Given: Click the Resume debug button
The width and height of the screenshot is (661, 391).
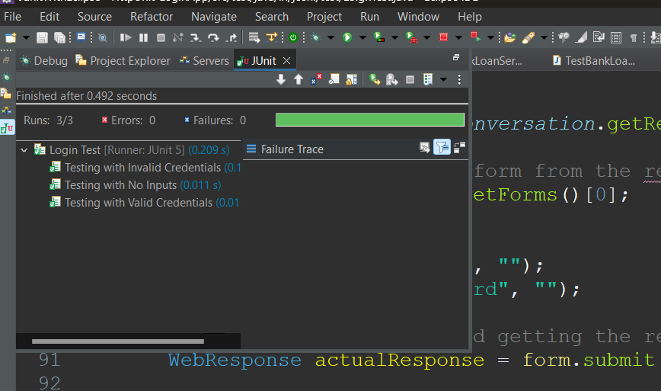Looking at the screenshot, I should click(x=125, y=37).
